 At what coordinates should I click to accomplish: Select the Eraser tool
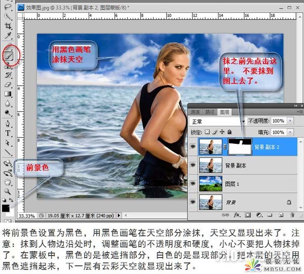(x=8, y=85)
